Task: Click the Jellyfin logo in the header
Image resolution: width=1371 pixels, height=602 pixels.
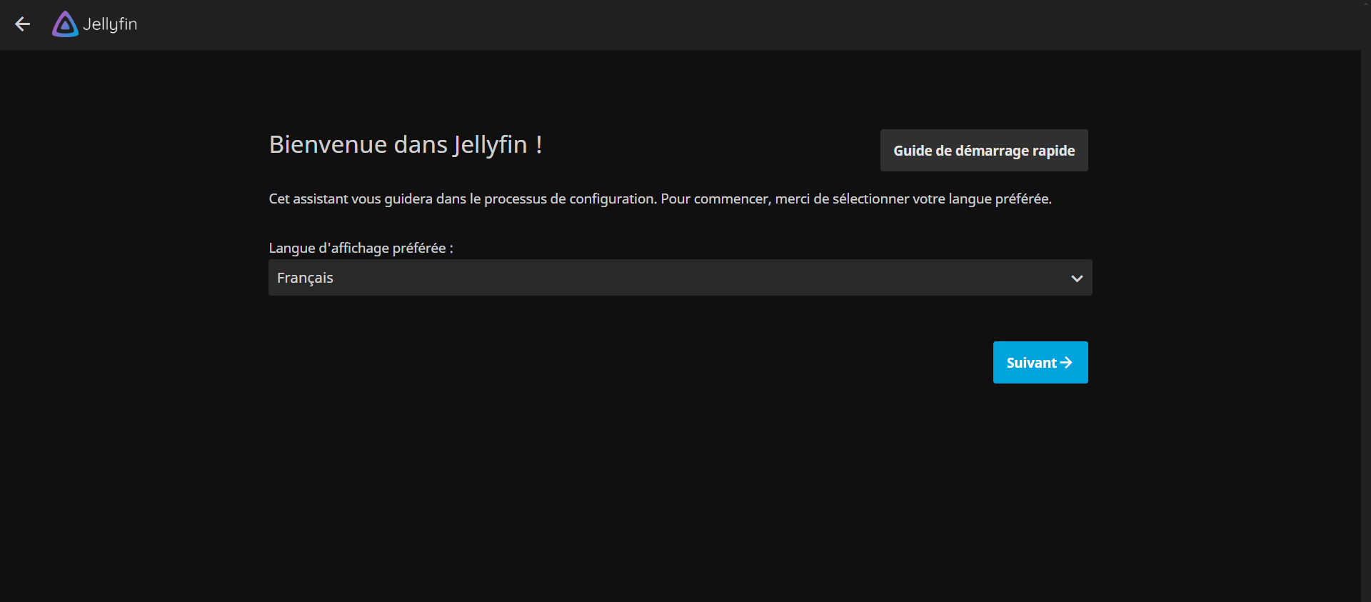Action: point(94,24)
